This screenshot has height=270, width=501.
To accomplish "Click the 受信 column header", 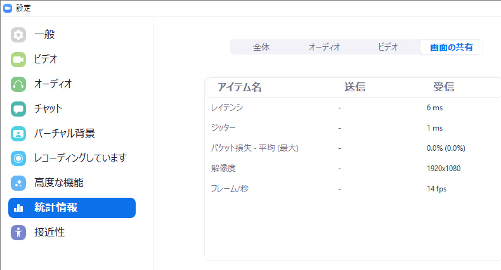I will [x=443, y=87].
